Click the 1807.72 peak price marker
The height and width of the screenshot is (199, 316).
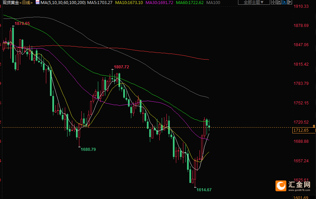121,67
